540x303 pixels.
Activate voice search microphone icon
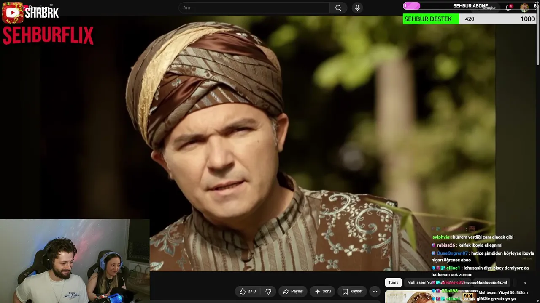pyautogui.click(x=357, y=8)
